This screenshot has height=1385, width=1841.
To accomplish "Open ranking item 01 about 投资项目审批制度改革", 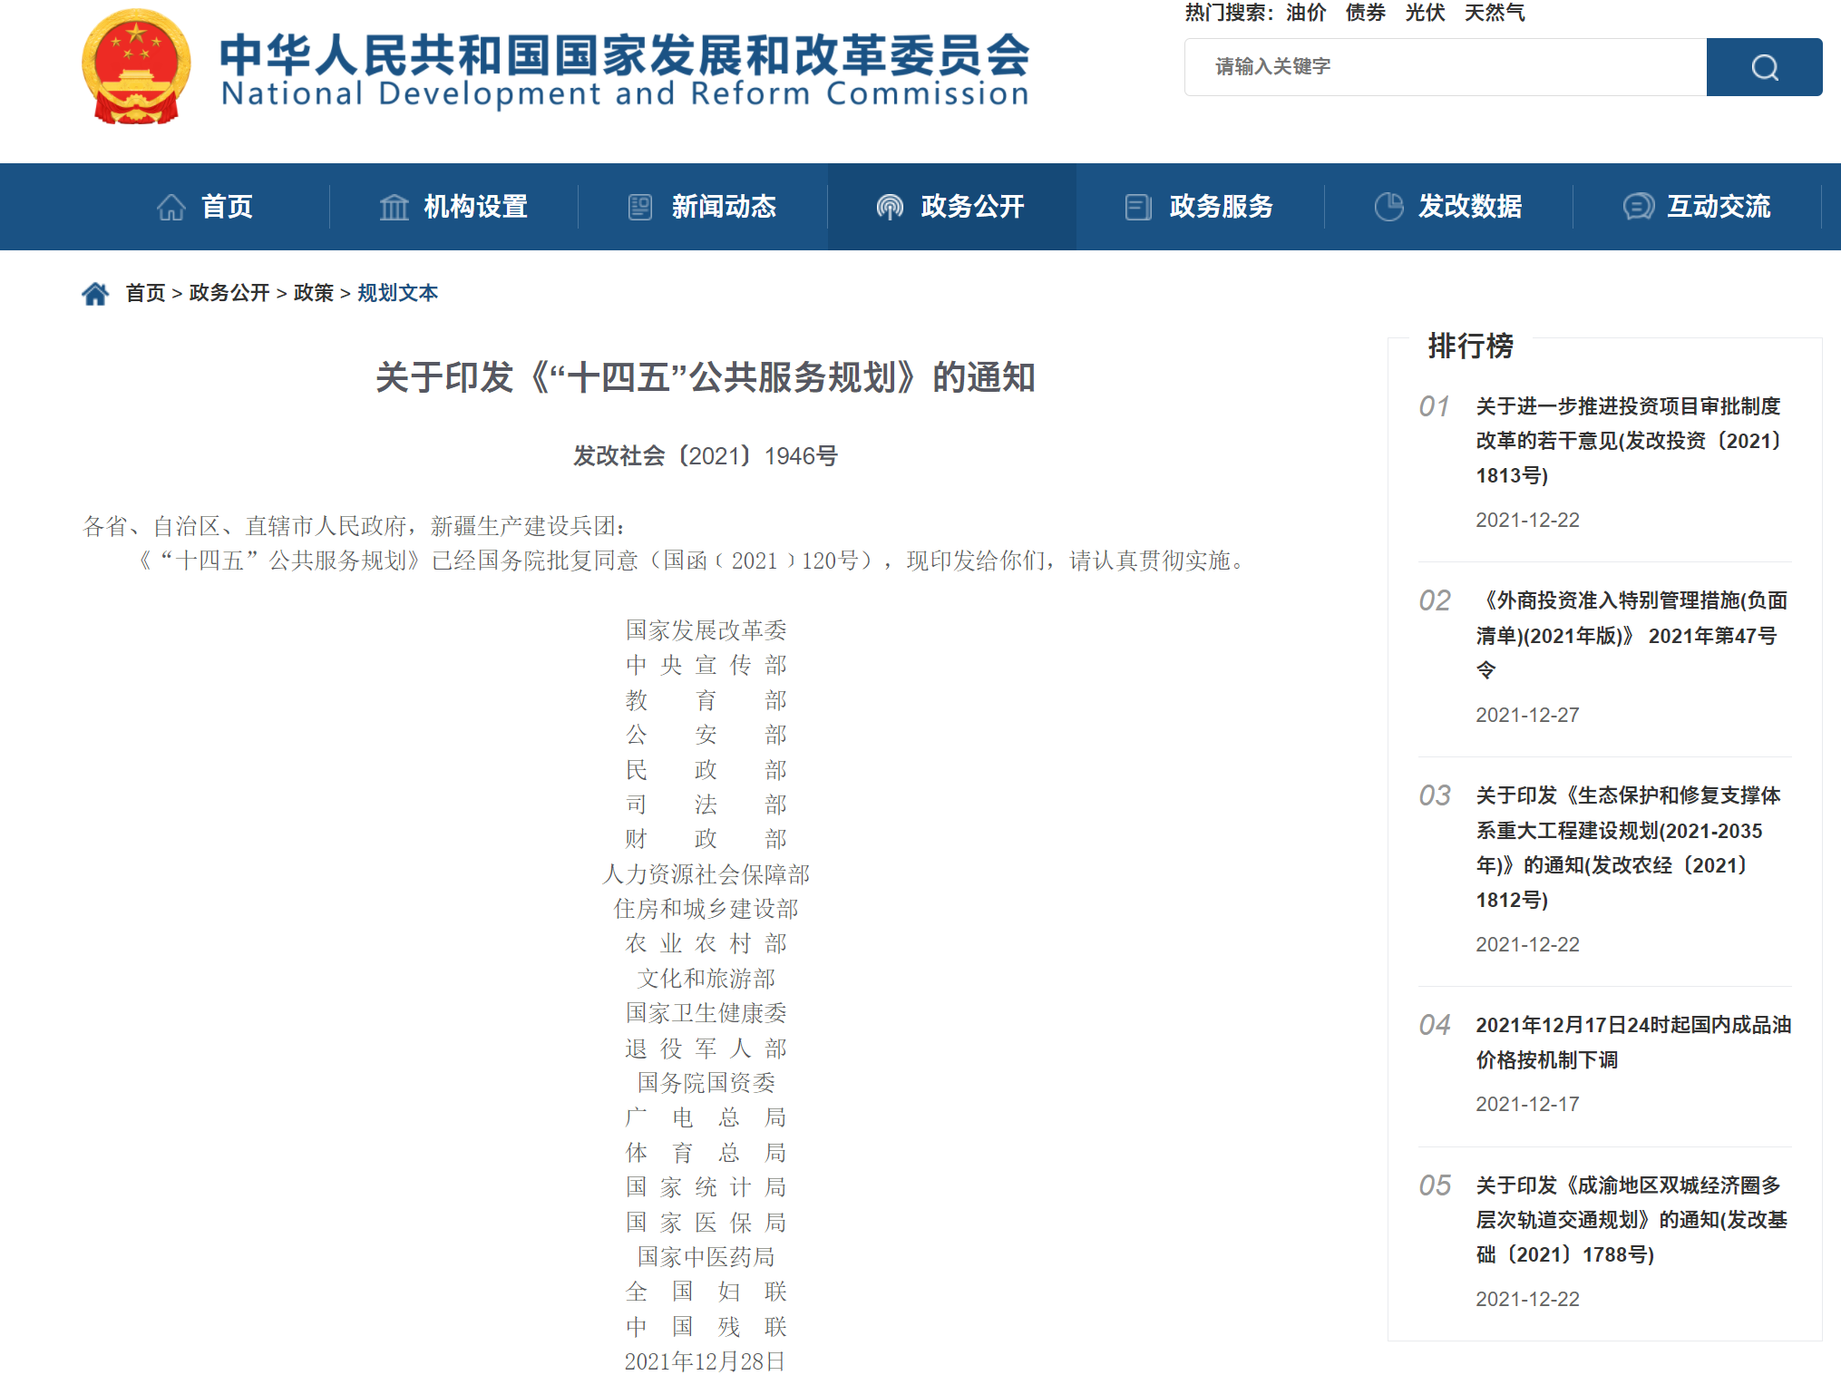I will (1629, 441).
